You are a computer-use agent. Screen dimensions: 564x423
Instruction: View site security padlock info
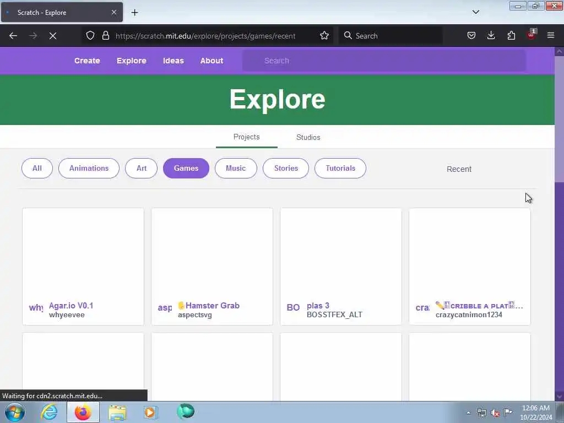105,35
